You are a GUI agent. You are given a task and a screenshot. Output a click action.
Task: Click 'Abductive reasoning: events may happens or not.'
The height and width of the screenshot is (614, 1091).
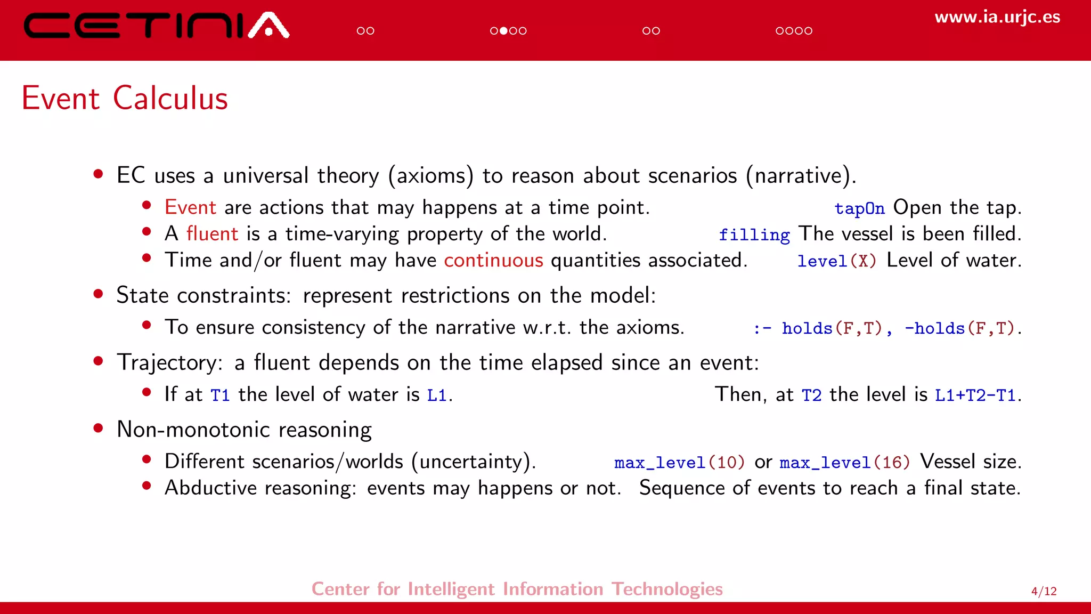click(393, 488)
